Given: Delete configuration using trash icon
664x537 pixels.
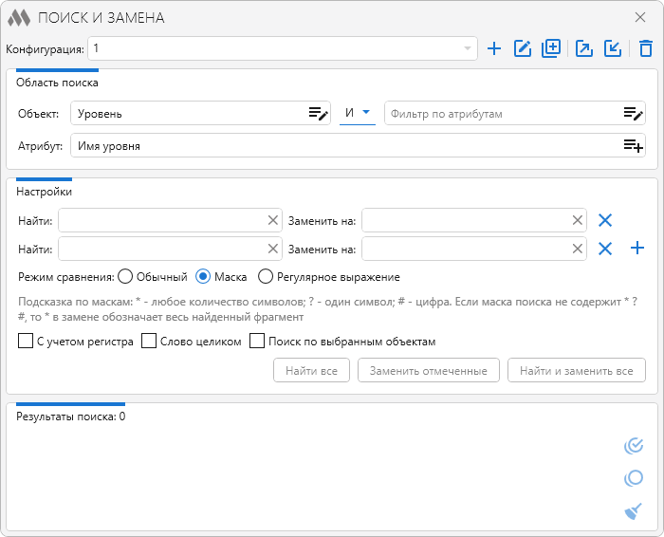Looking at the screenshot, I should pyautogui.click(x=645, y=48).
